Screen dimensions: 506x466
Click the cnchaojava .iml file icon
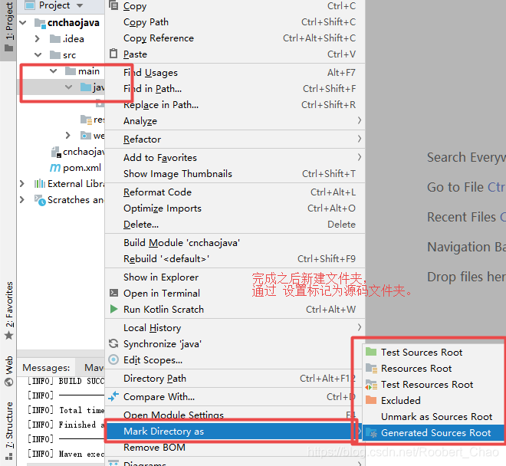56,152
